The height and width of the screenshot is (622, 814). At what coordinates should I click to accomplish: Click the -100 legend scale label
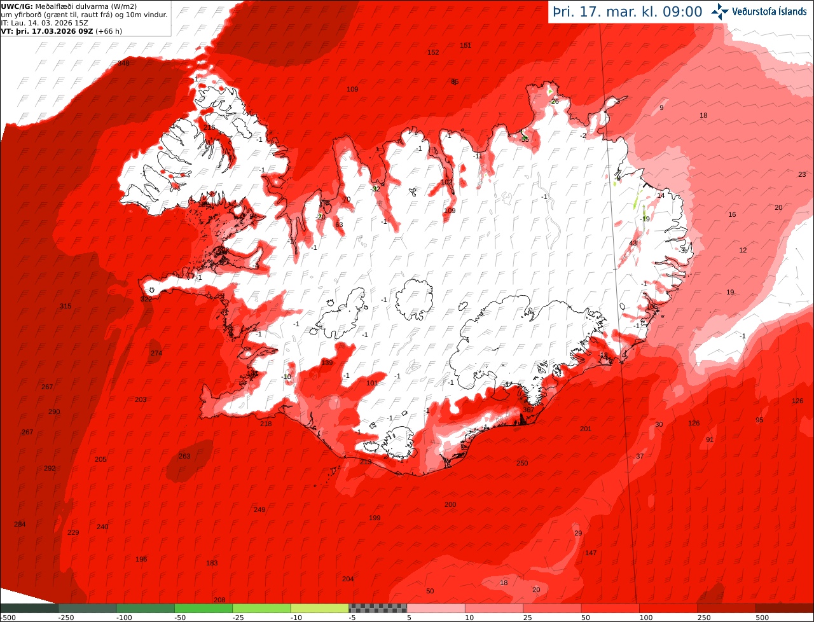[x=125, y=618]
